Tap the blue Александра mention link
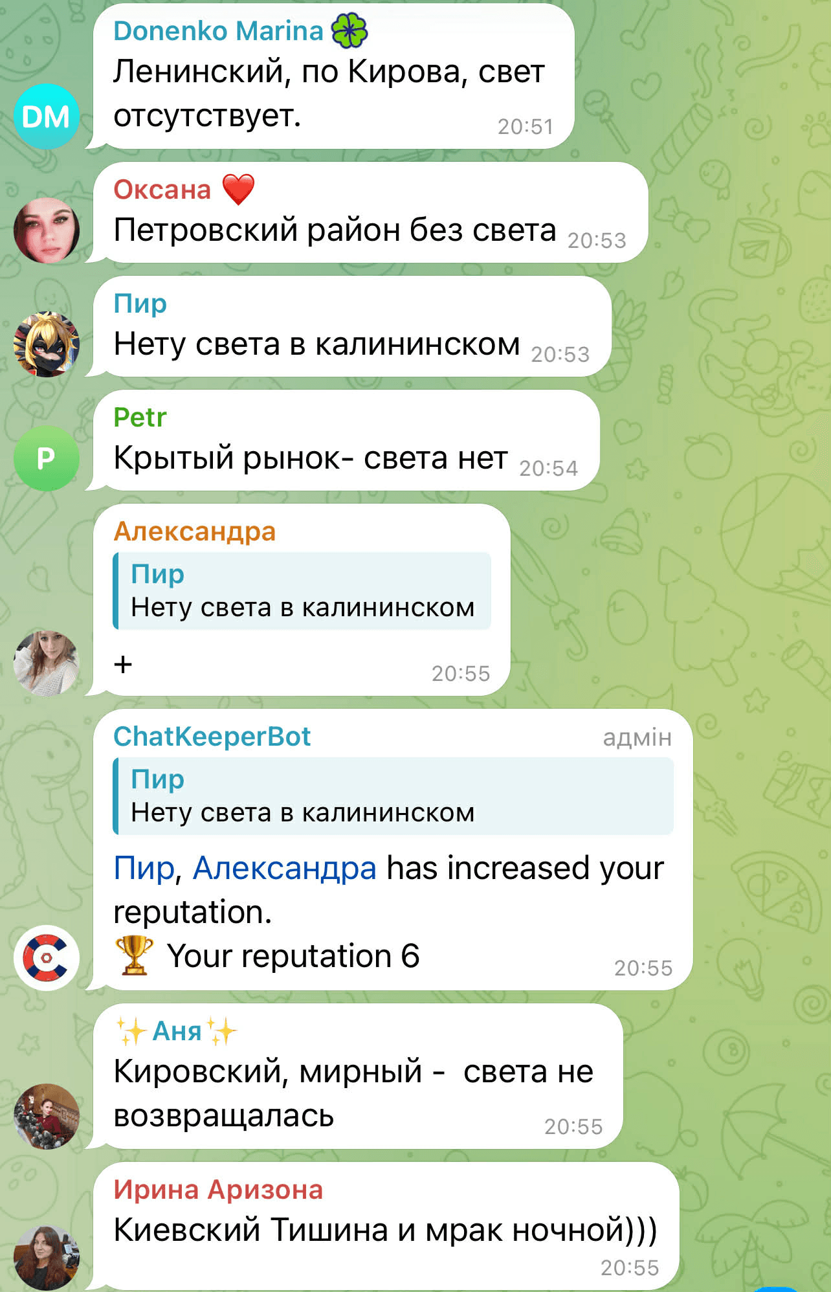Image resolution: width=831 pixels, height=1292 pixels. pyautogui.click(x=285, y=869)
